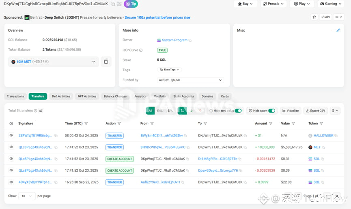Image resolution: width=351 pixels, height=209 pixels.
Task: Open the System Program owner link
Action: click(174, 40)
